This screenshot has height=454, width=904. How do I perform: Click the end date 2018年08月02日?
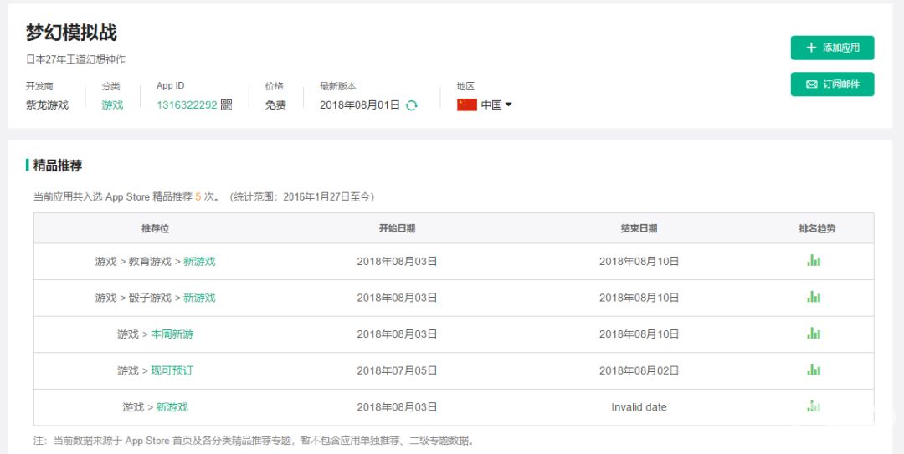point(639,370)
